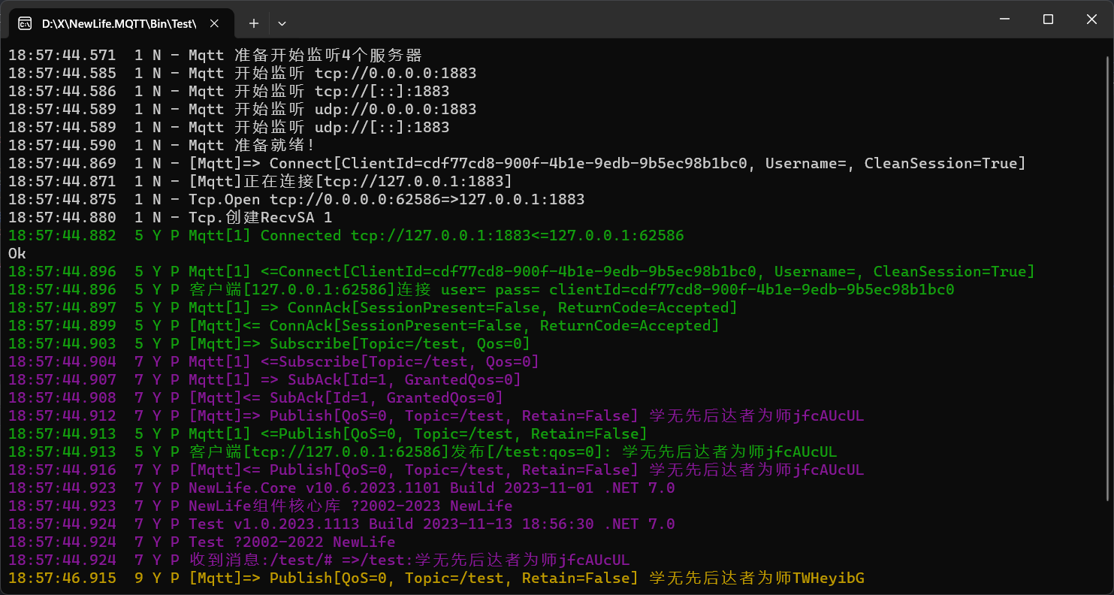Open a new terminal tab
1114x595 pixels.
pyautogui.click(x=254, y=23)
